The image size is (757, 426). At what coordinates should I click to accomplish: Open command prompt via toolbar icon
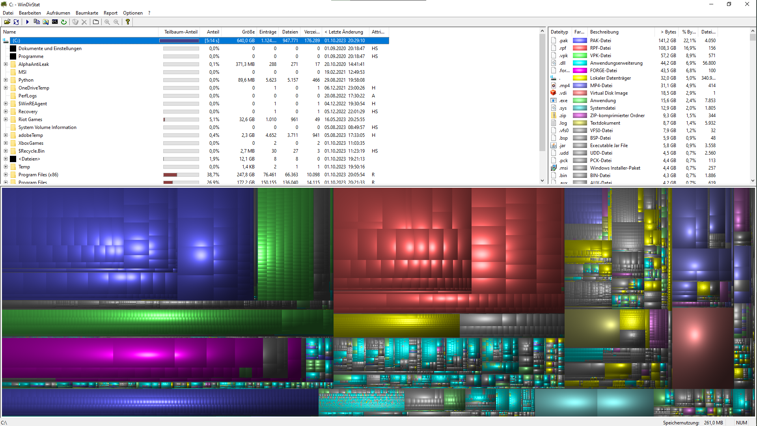click(55, 22)
